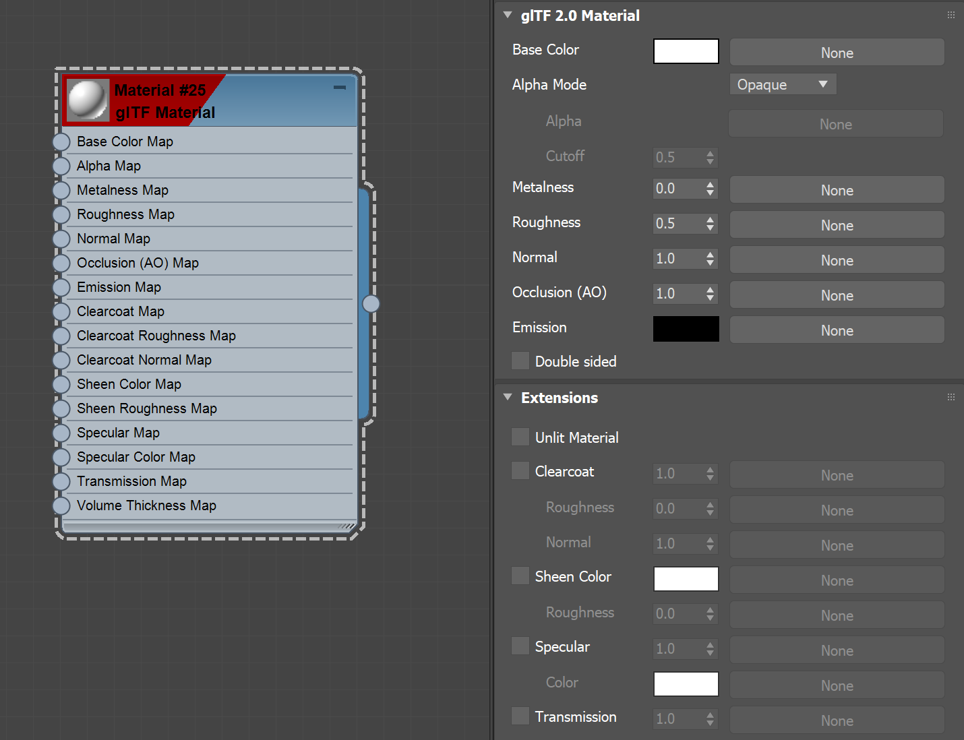Screen dimensions: 964x740
Task: Click the Specular Map input socket
Action: click(x=61, y=433)
